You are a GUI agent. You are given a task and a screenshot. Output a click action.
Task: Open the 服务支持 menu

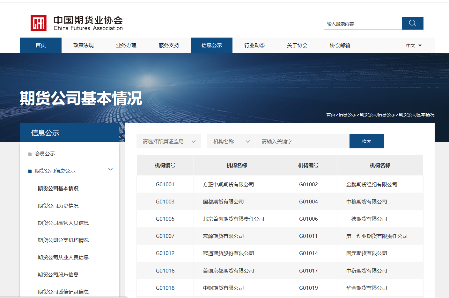[x=169, y=45]
